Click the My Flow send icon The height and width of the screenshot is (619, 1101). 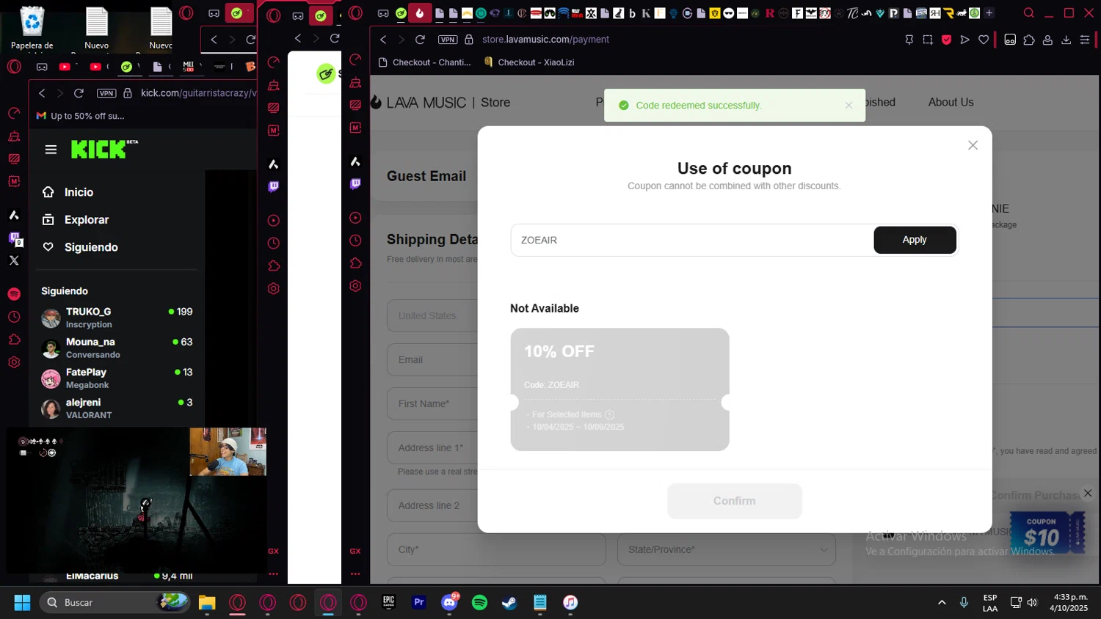pyautogui.click(x=965, y=40)
